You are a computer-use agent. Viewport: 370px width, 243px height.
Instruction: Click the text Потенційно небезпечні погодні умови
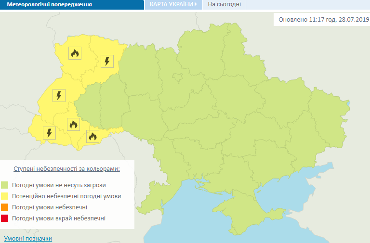click(x=66, y=196)
